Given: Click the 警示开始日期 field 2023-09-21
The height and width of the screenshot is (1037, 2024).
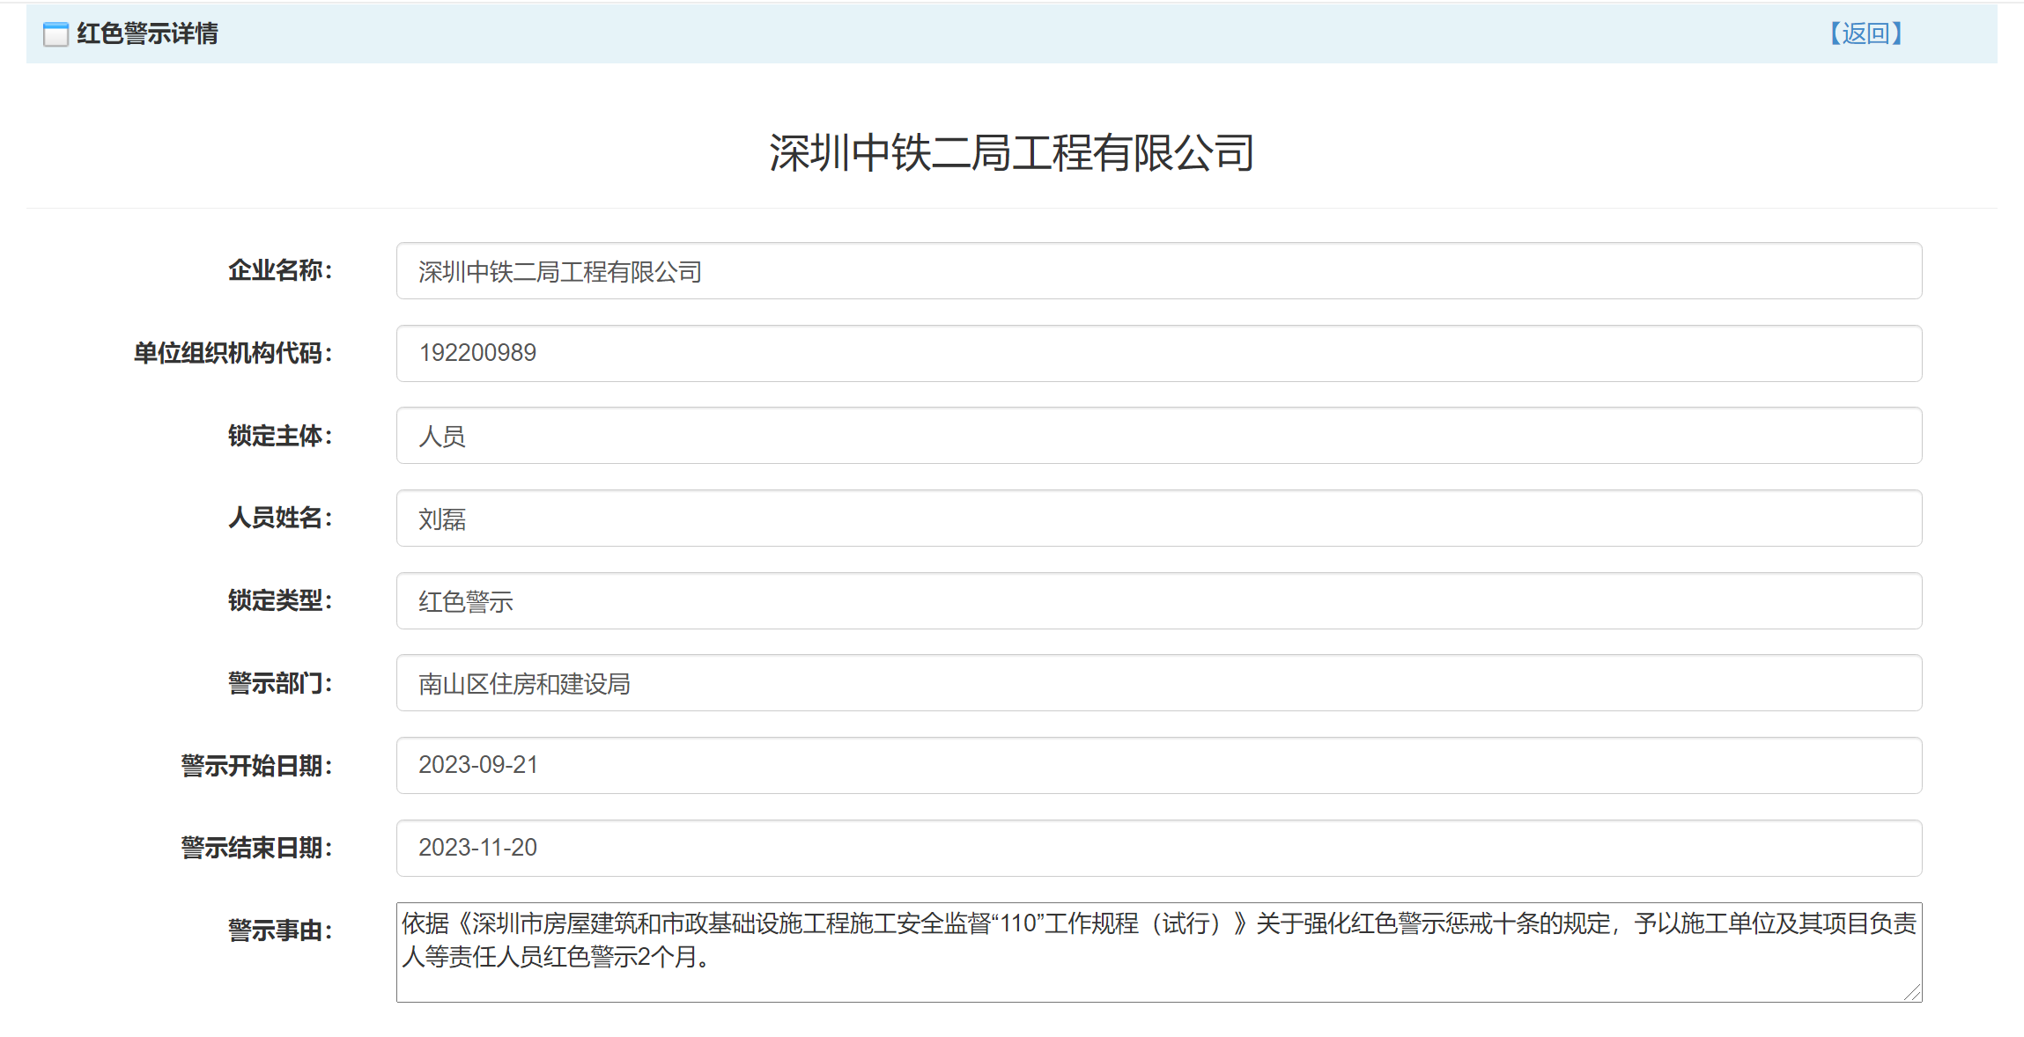Looking at the screenshot, I should 1158,765.
